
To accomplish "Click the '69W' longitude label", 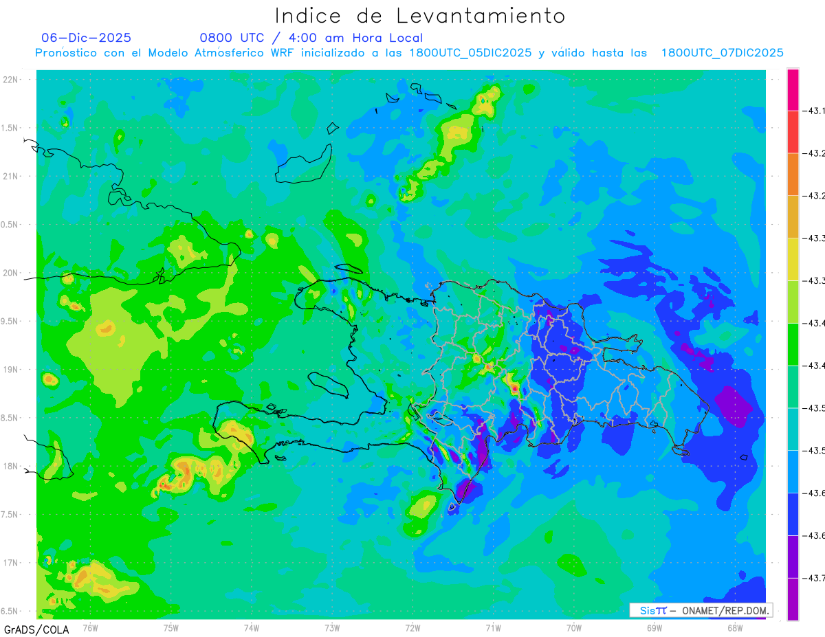I will tap(654, 628).
